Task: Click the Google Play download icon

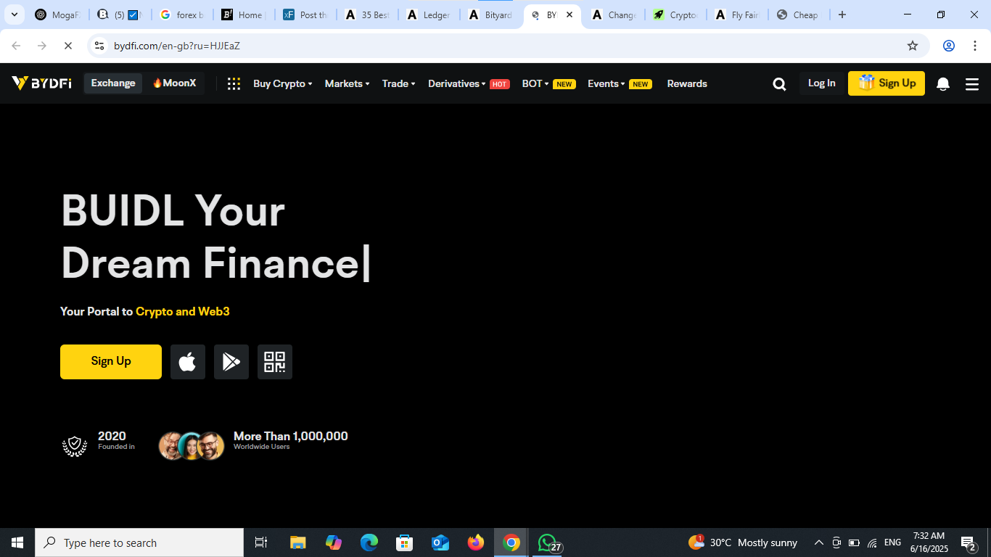Action: tap(231, 362)
